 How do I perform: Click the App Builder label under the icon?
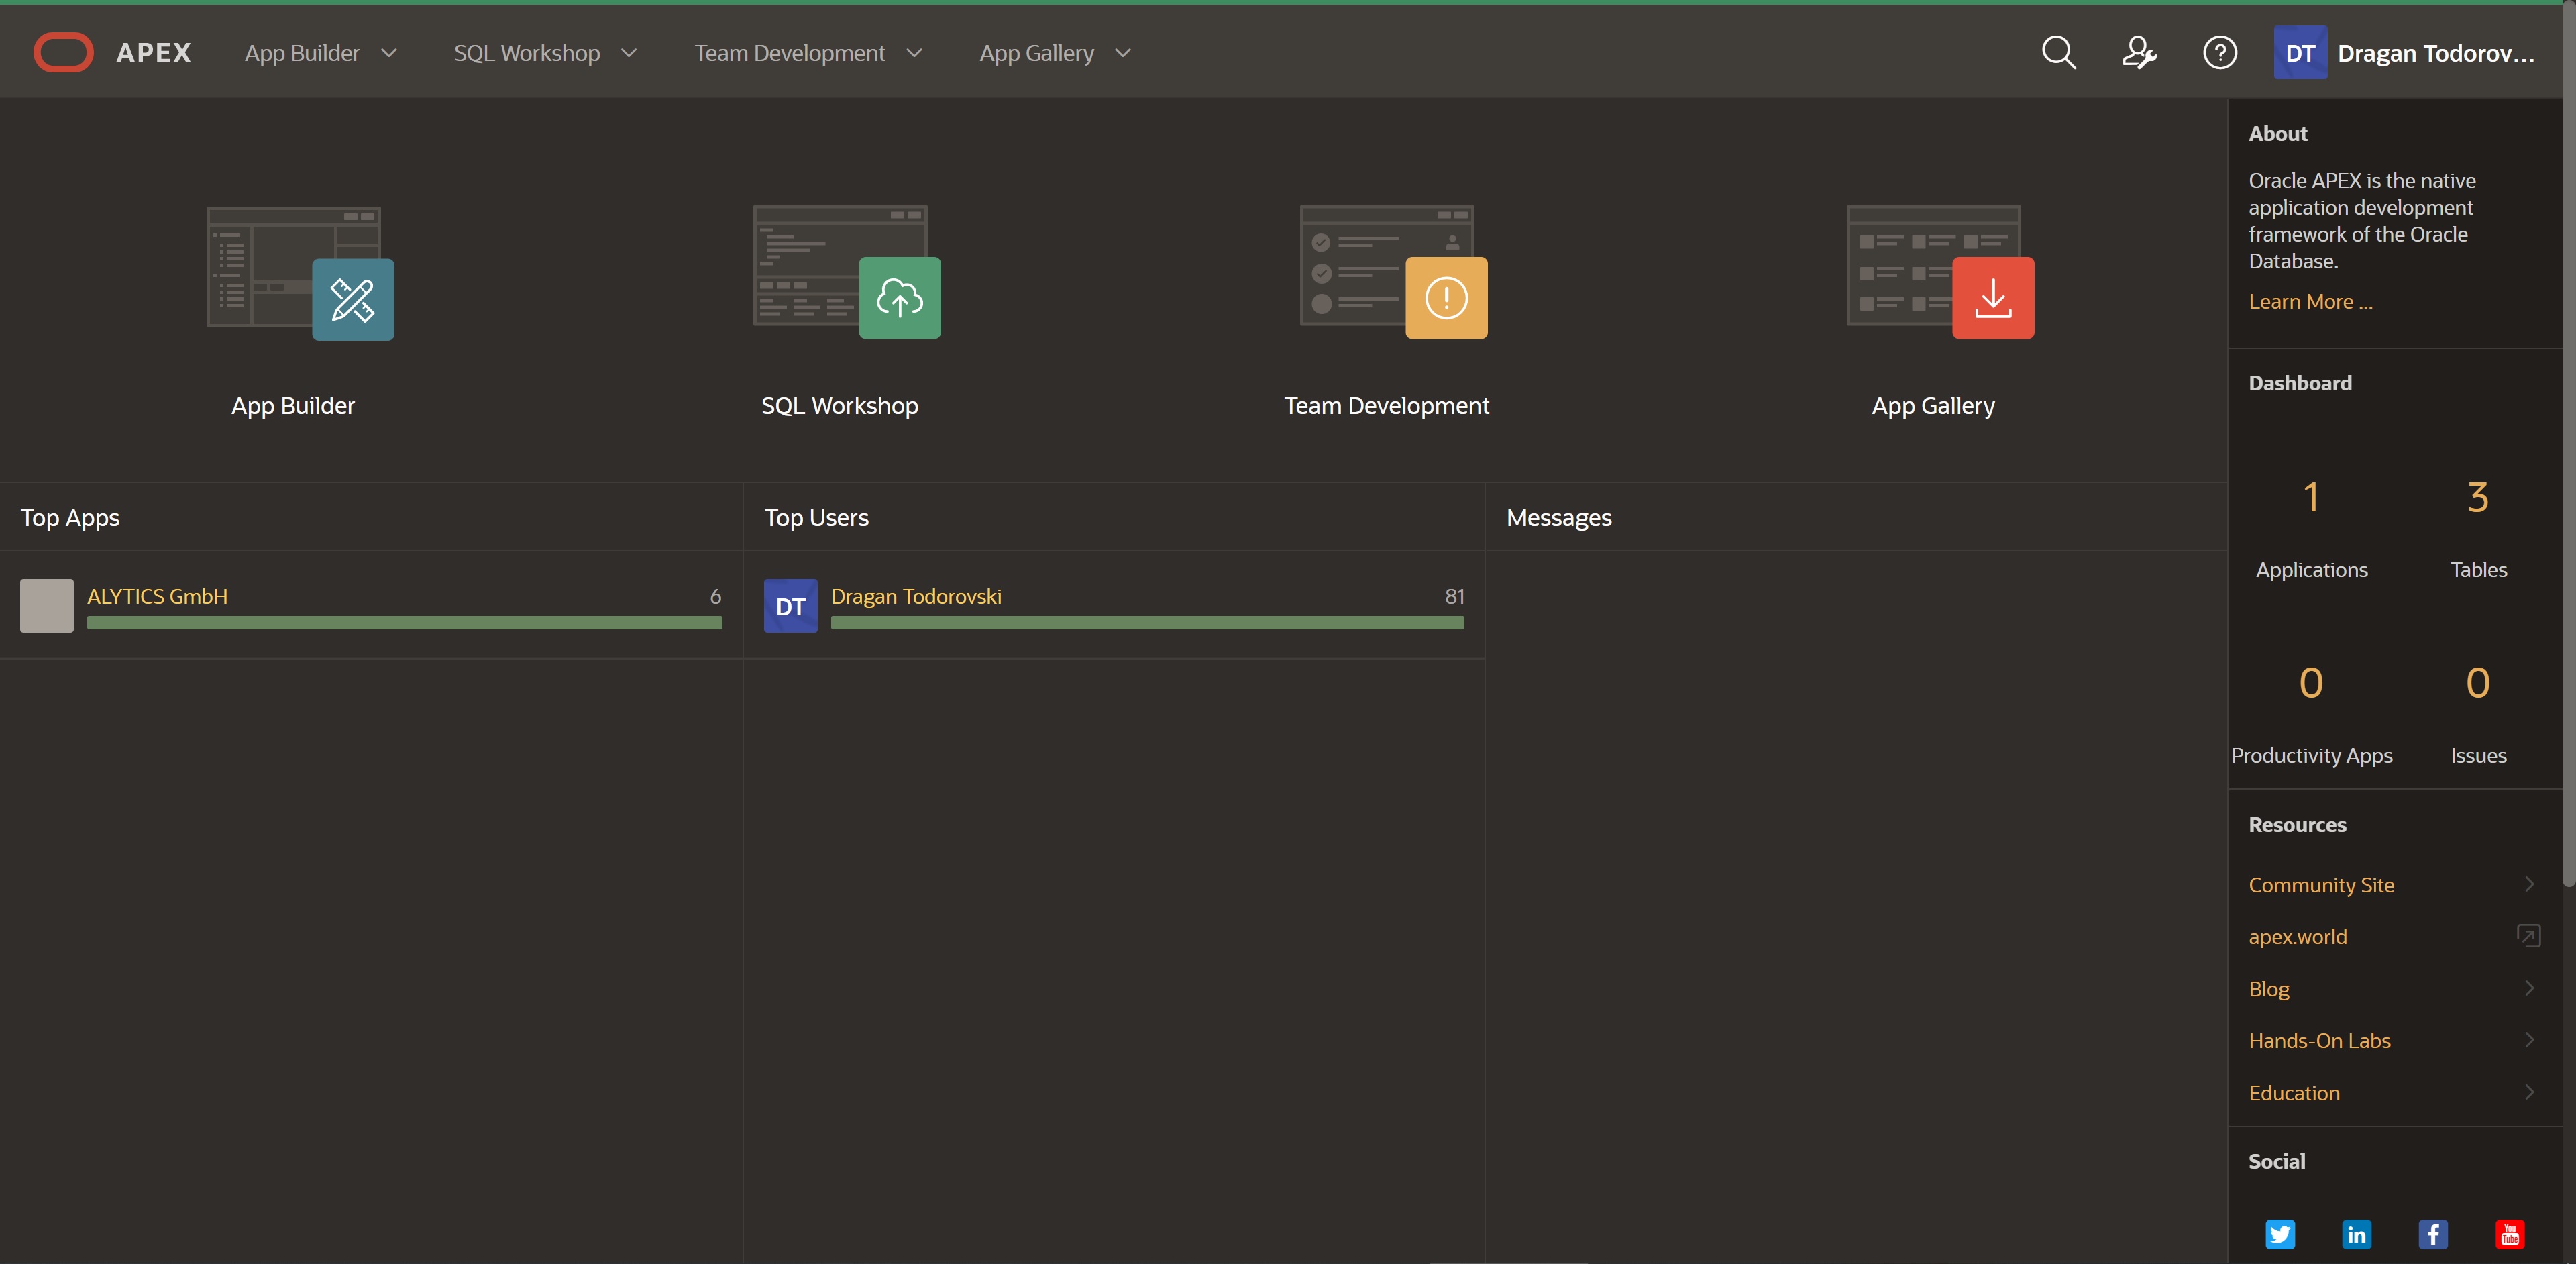(293, 405)
